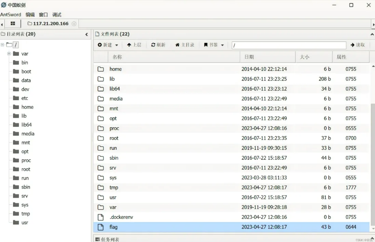The height and width of the screenshot is (242, 375).
Task: Select home folder icon in tree
Action: pyautogui.click(x=16, y=107)
